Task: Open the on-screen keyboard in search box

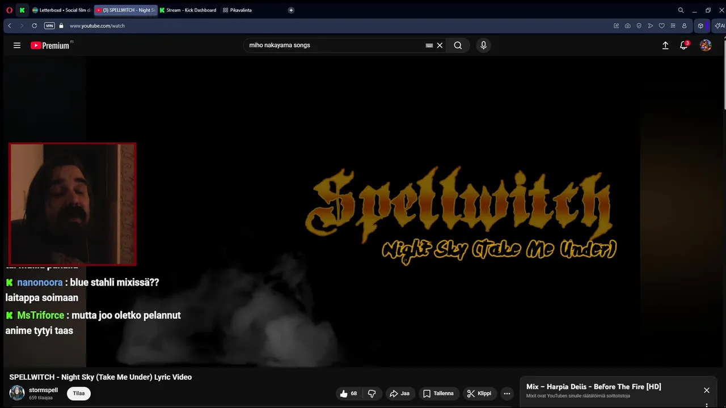Action: click(x=429, y=45)
